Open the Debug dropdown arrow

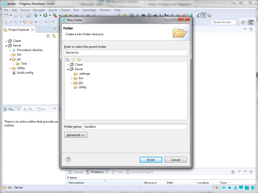(x=40, y=15)
